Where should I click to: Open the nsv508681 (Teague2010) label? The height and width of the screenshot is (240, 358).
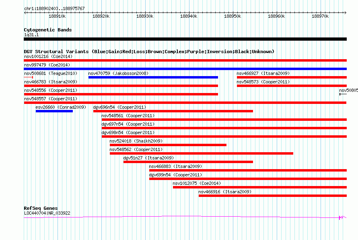pos(51,73)
